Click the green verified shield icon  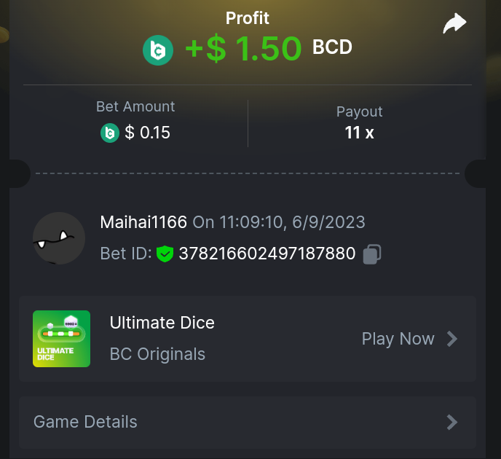(x=165, y=254)
